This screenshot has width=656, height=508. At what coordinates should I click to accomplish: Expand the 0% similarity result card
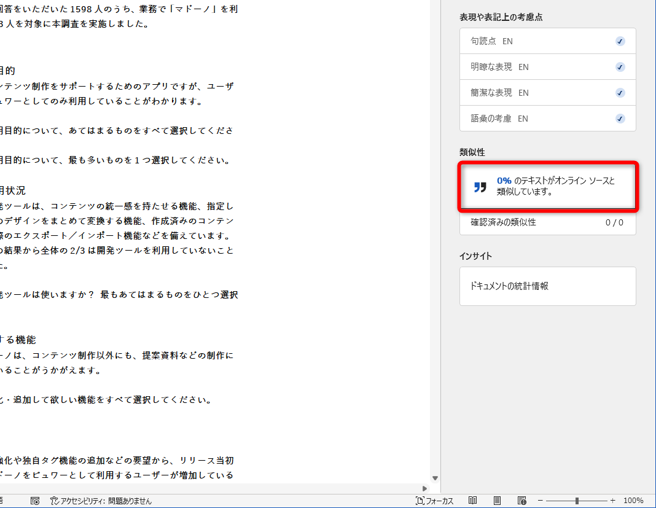tap(547, 187)
